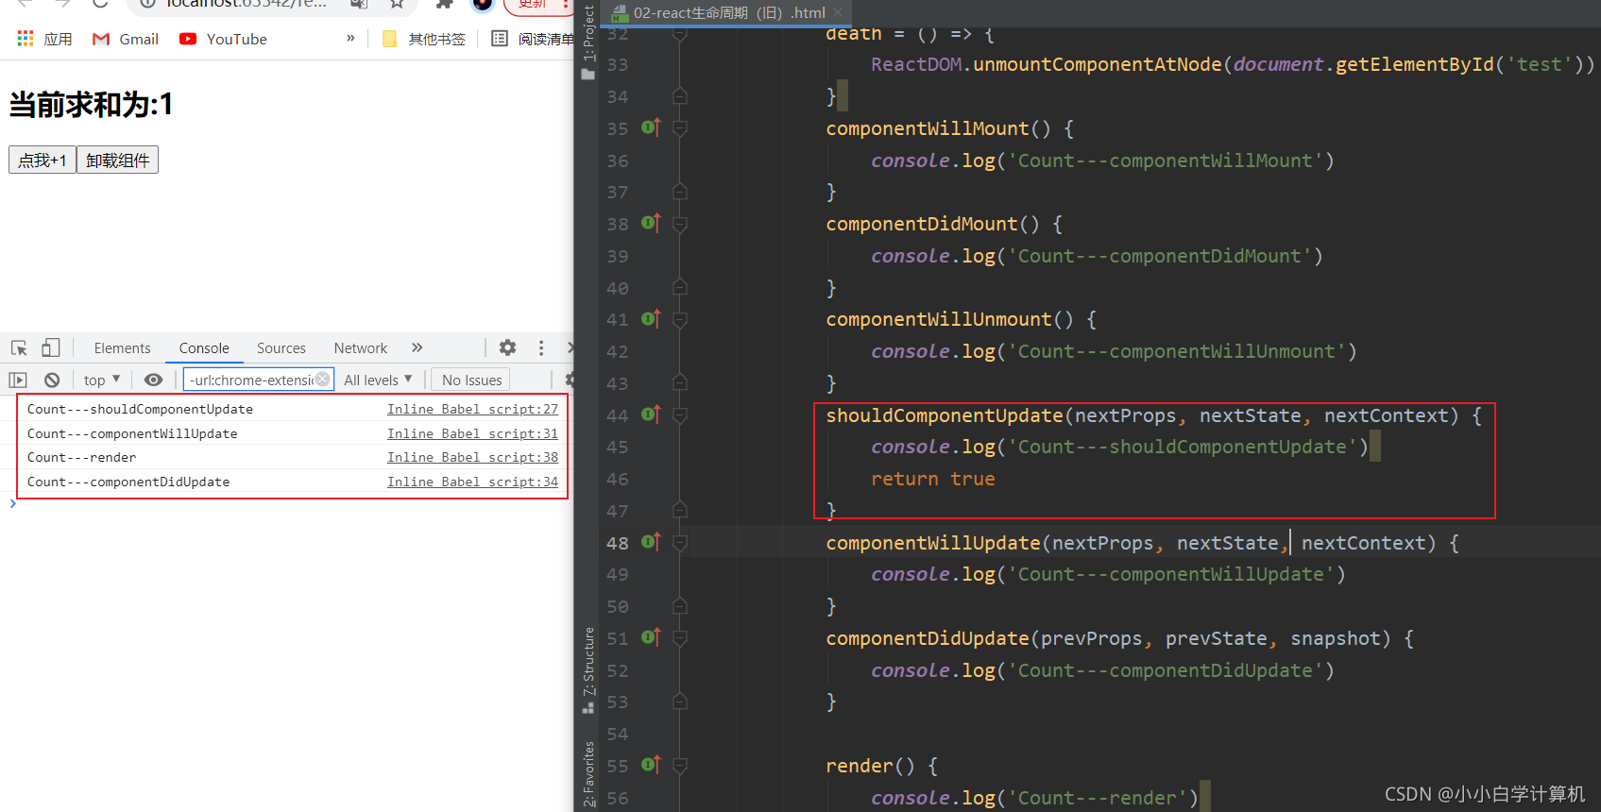Click line number 54 in gutter
This screenshot has width=1601, height=812.
618,734
